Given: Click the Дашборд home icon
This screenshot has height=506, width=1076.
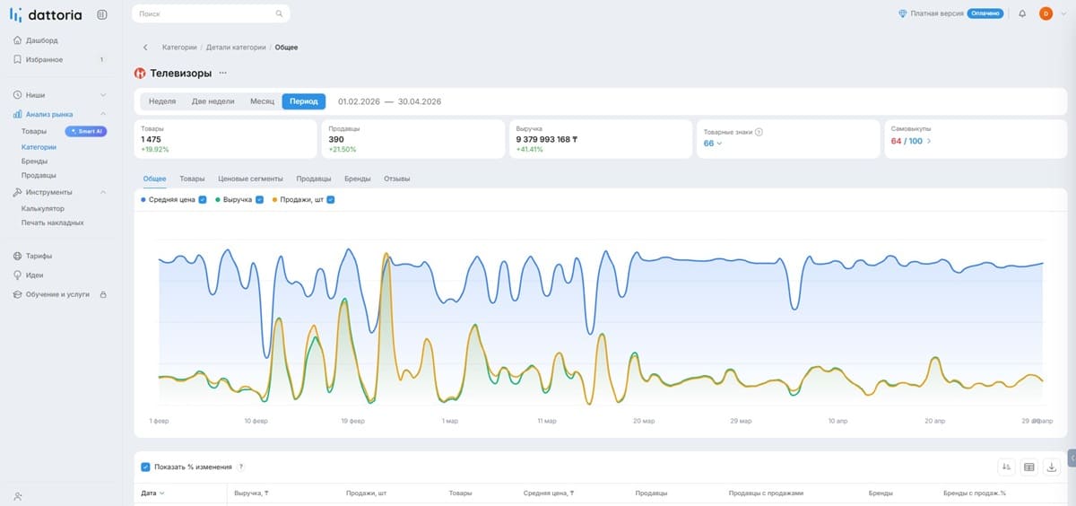Looking at the screenshot, I should tap(18, 40).
